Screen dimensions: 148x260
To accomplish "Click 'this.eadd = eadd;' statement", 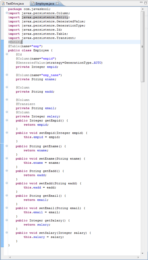I will [x=40, y=188].
